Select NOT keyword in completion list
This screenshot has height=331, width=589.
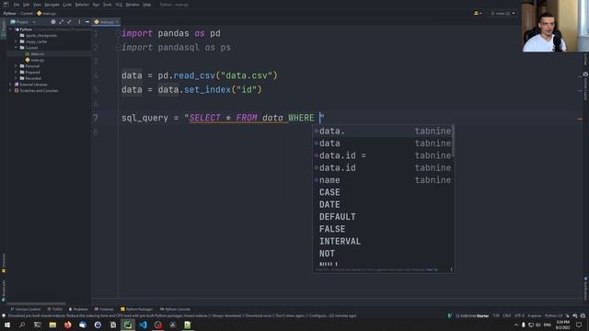tap(383, 254)
